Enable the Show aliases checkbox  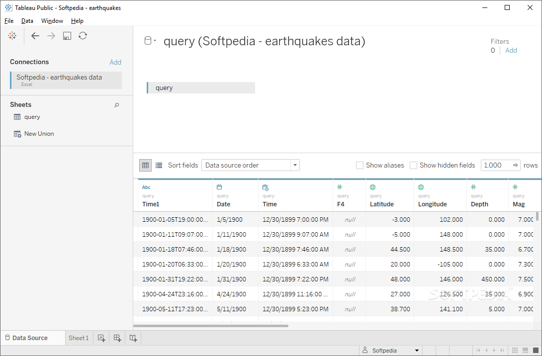(360, 165)
